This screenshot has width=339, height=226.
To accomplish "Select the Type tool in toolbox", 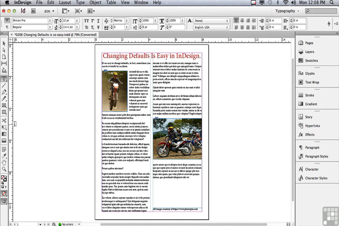I will (4, 79).
